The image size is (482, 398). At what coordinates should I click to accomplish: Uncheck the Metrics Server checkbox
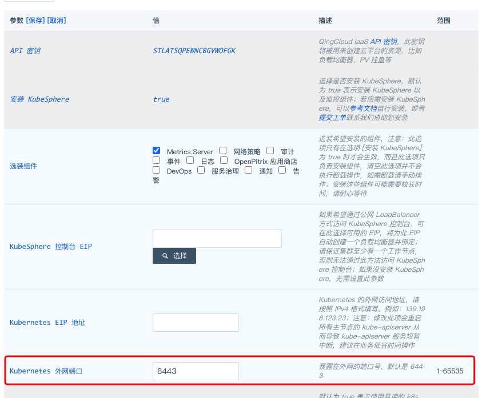tap(157, 151)
